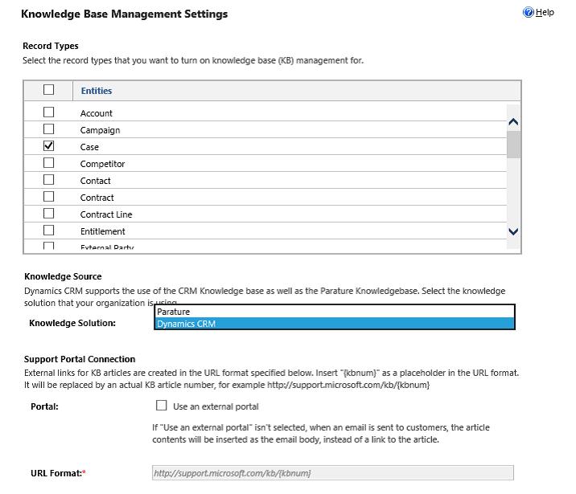The image size is (576, 494).
Task: Click the Case row label
Action: [89, 147]
